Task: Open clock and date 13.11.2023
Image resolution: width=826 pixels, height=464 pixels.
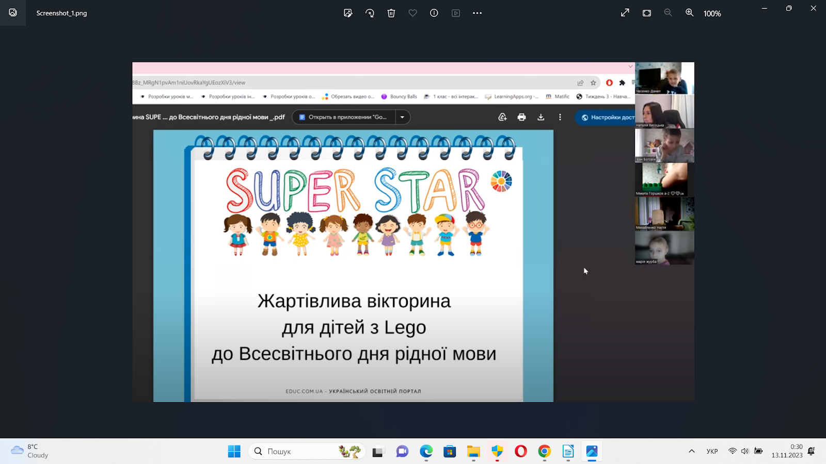Action: pos(787,451)
